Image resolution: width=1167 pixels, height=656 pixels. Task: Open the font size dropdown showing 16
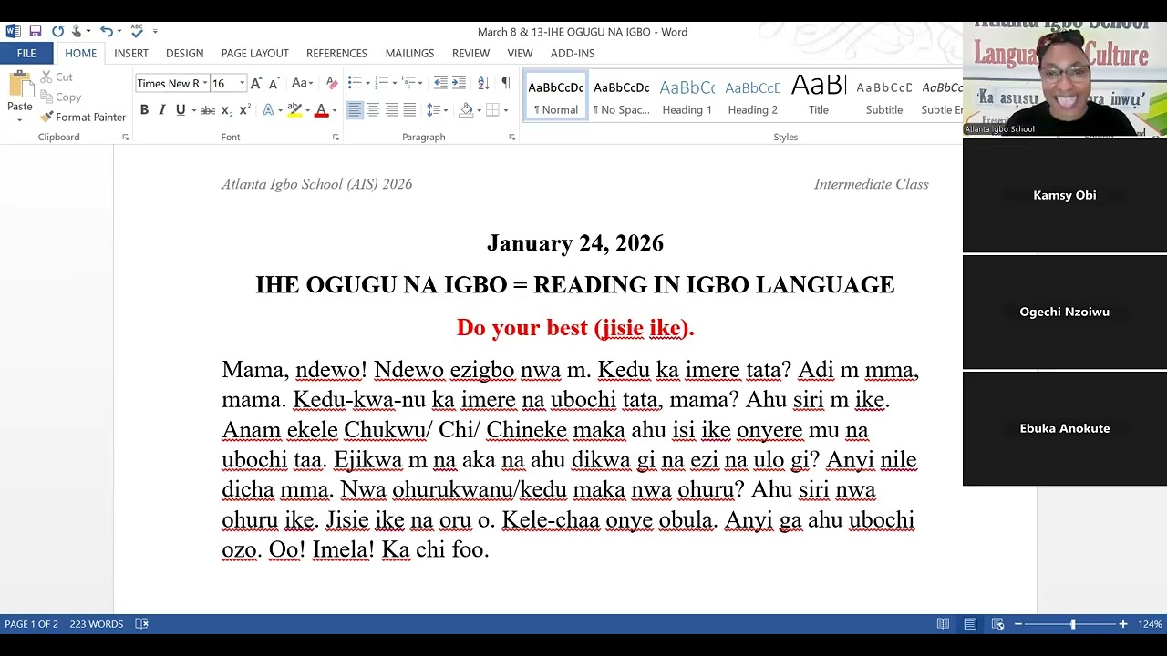pos(242,83)
